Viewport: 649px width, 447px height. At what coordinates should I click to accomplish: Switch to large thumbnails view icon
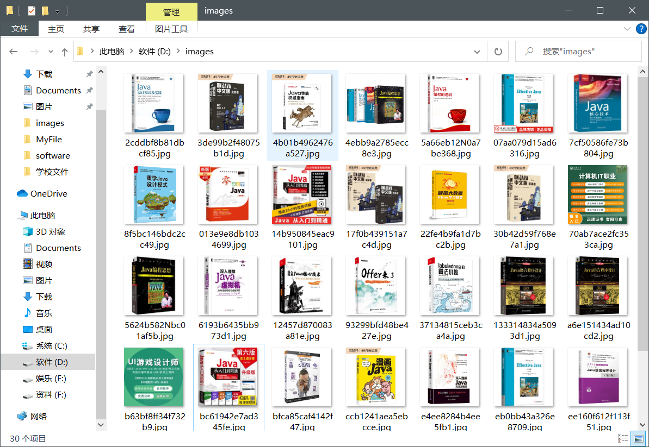(638, 438)
